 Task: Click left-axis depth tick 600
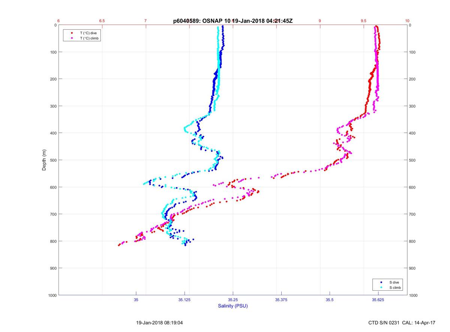pos(53,187)
